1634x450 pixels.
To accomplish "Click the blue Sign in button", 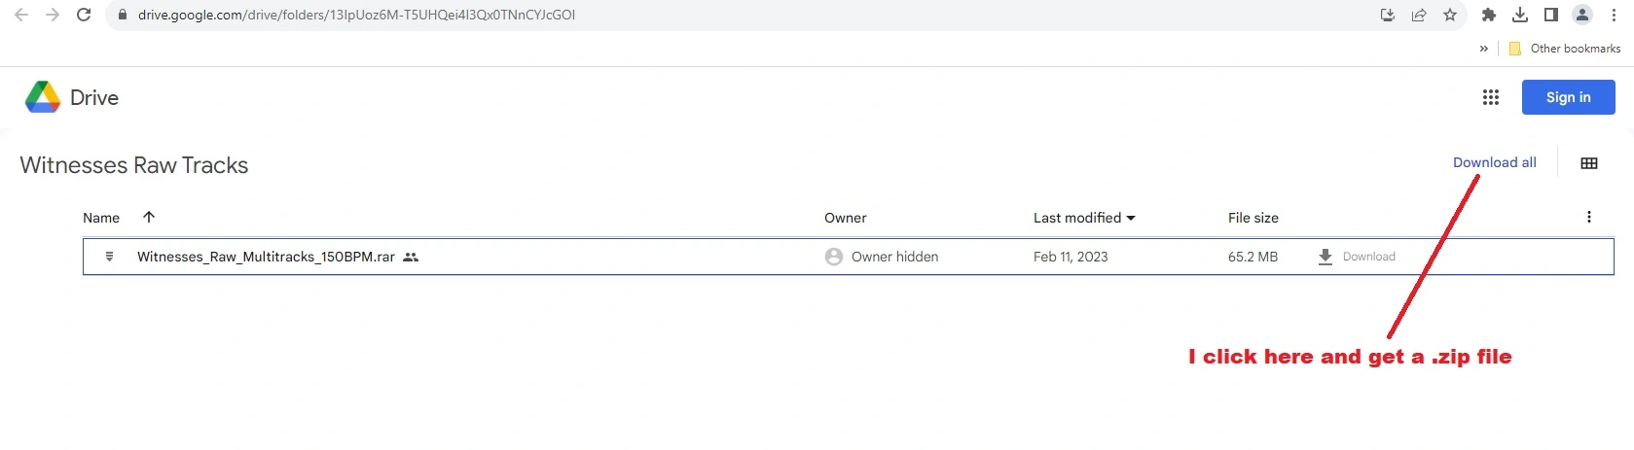I will pyautogui.click(x=1568, y=97).
